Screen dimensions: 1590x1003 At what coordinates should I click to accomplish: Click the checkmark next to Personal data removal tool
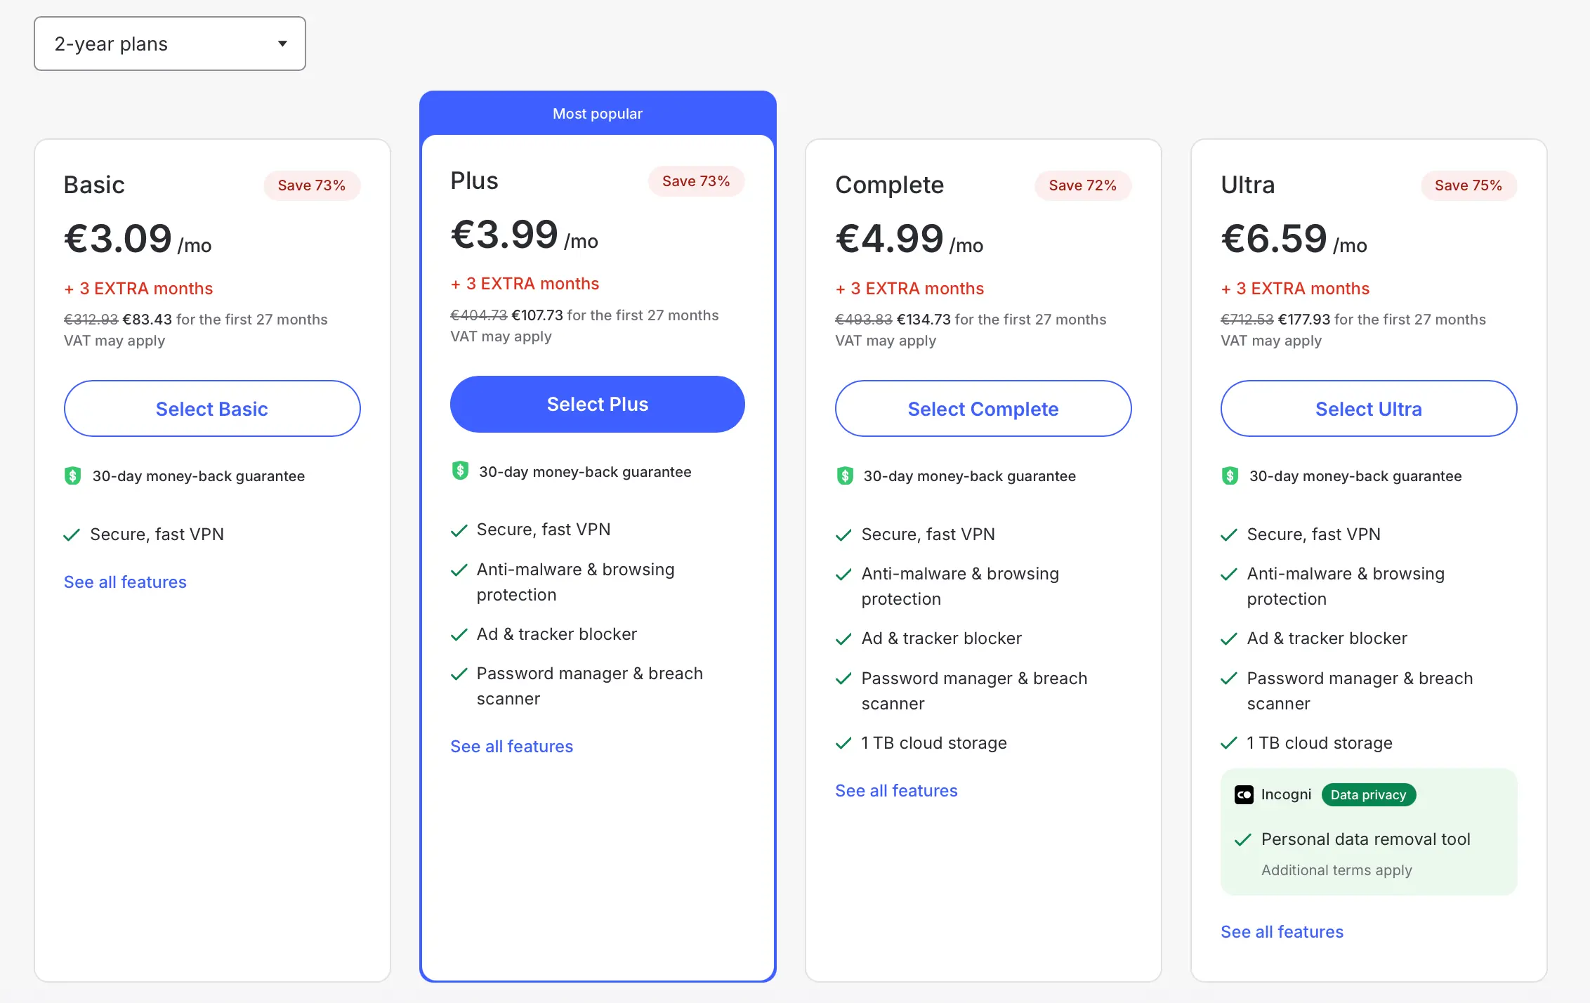point(1243,839)
